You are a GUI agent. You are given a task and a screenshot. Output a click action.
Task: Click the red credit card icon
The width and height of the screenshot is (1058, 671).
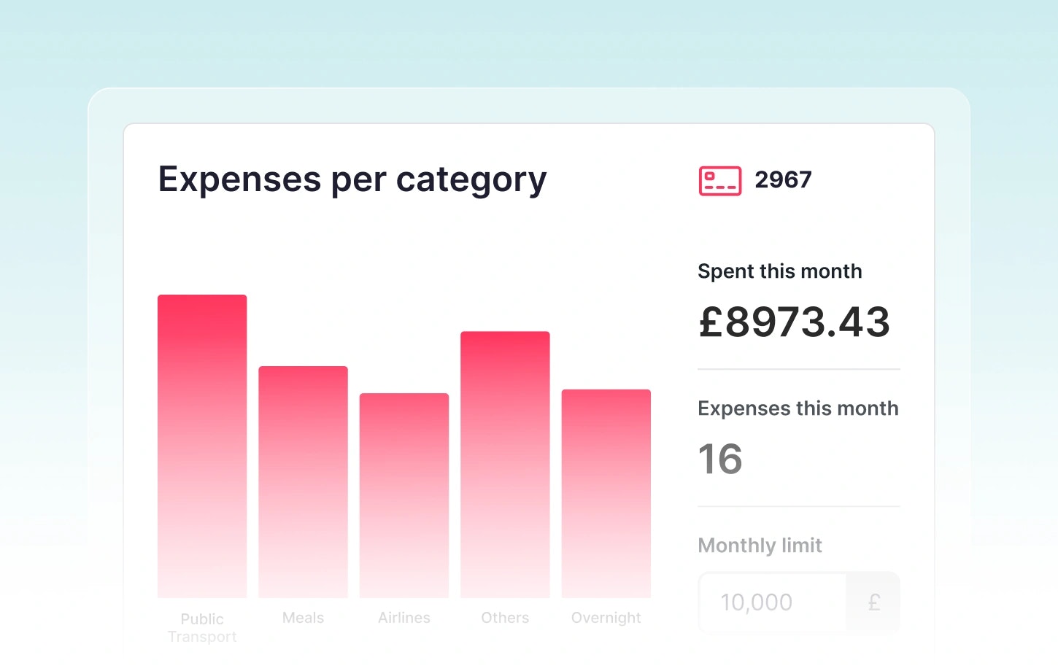pyautogui.click(x=719, y=181)
